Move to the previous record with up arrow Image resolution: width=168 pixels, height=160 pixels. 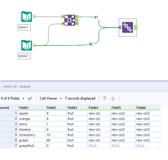point(105,99)
